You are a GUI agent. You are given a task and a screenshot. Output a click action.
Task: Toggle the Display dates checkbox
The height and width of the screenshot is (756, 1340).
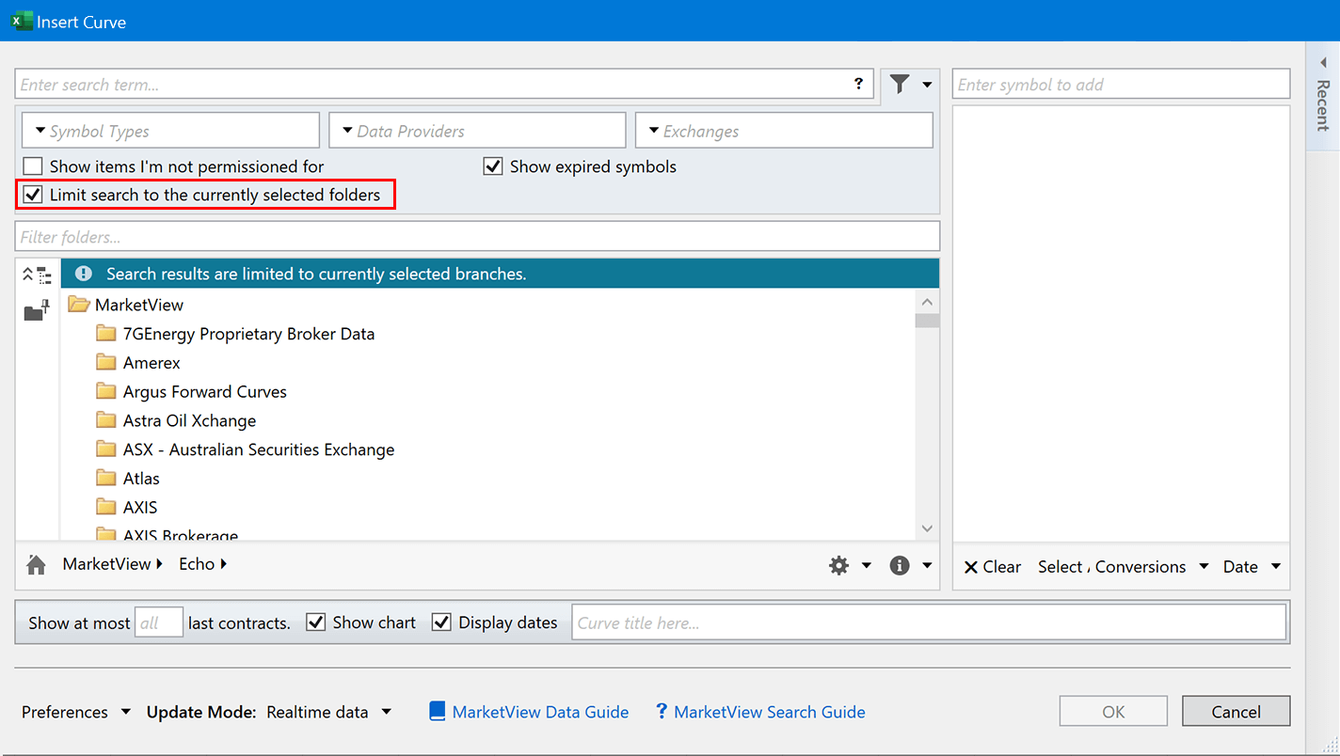(441, 622)
